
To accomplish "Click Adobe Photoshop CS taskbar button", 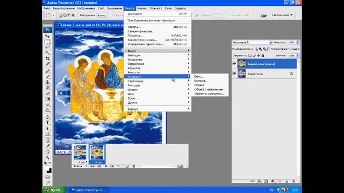I will coord(89,190).
